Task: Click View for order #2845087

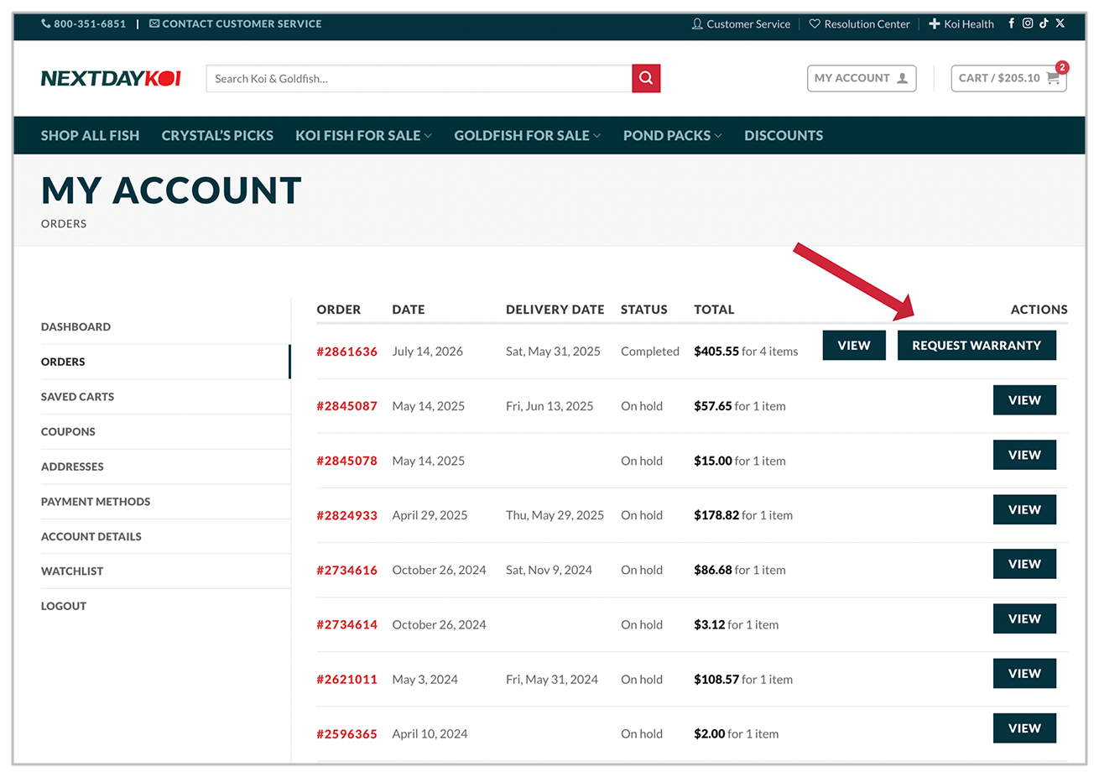Action: 1024,400
